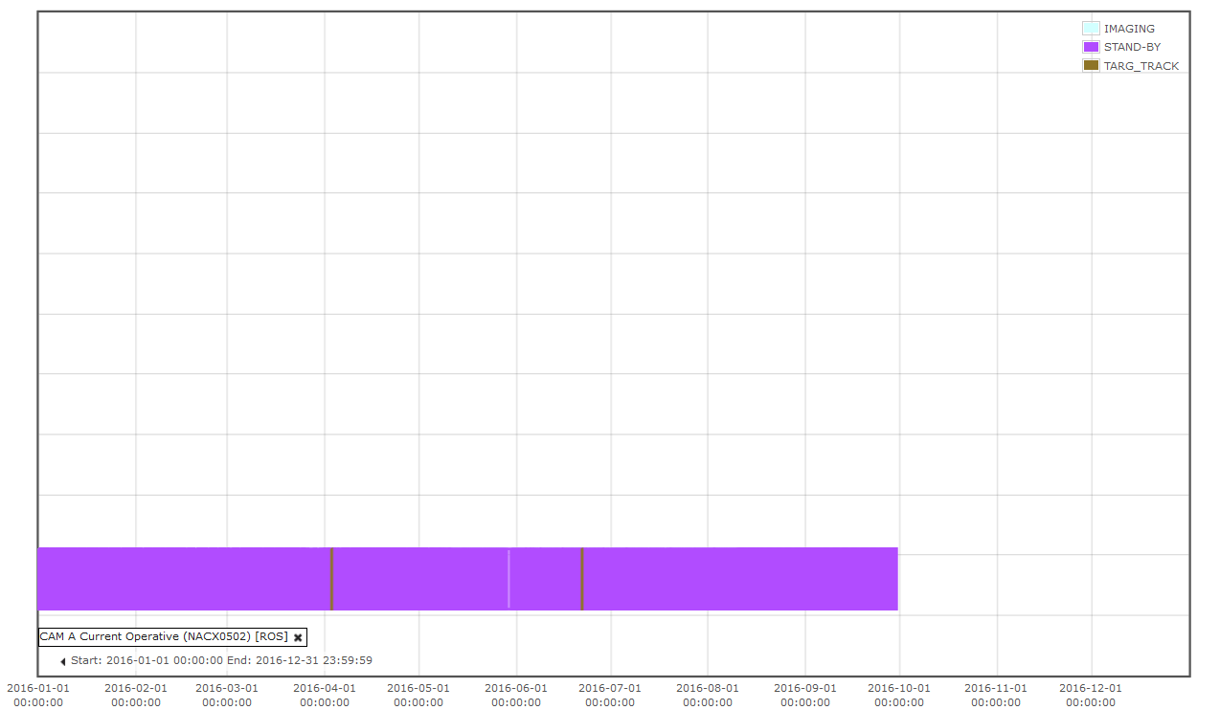Image resolution: width=1220 pixels, height=710 pixels.
Task: Click the 2016-02-01 axis tick label
Action: coord(136,695)
